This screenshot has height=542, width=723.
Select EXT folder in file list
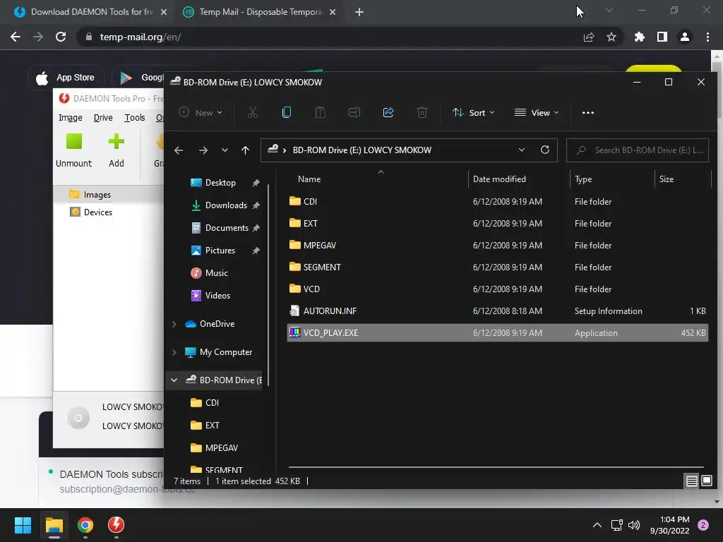[498, 224]
